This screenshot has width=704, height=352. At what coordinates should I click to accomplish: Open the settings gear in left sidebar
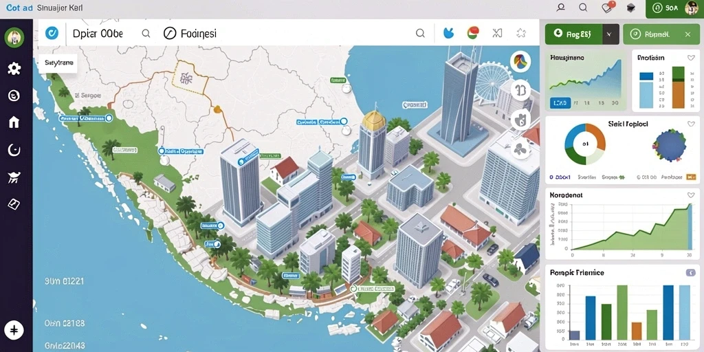[14, 69]
